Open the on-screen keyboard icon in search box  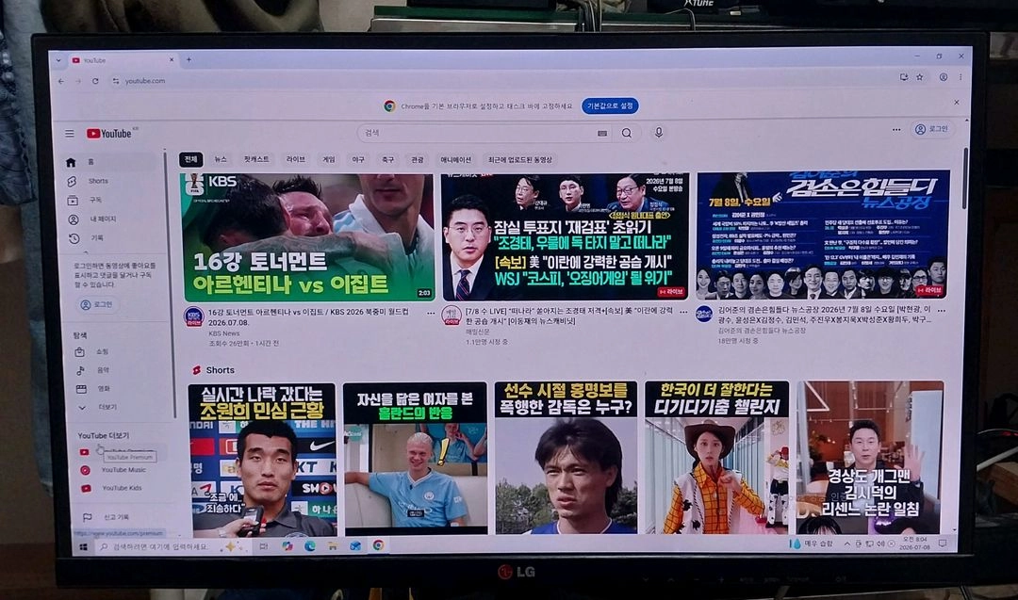coord(602,133)
